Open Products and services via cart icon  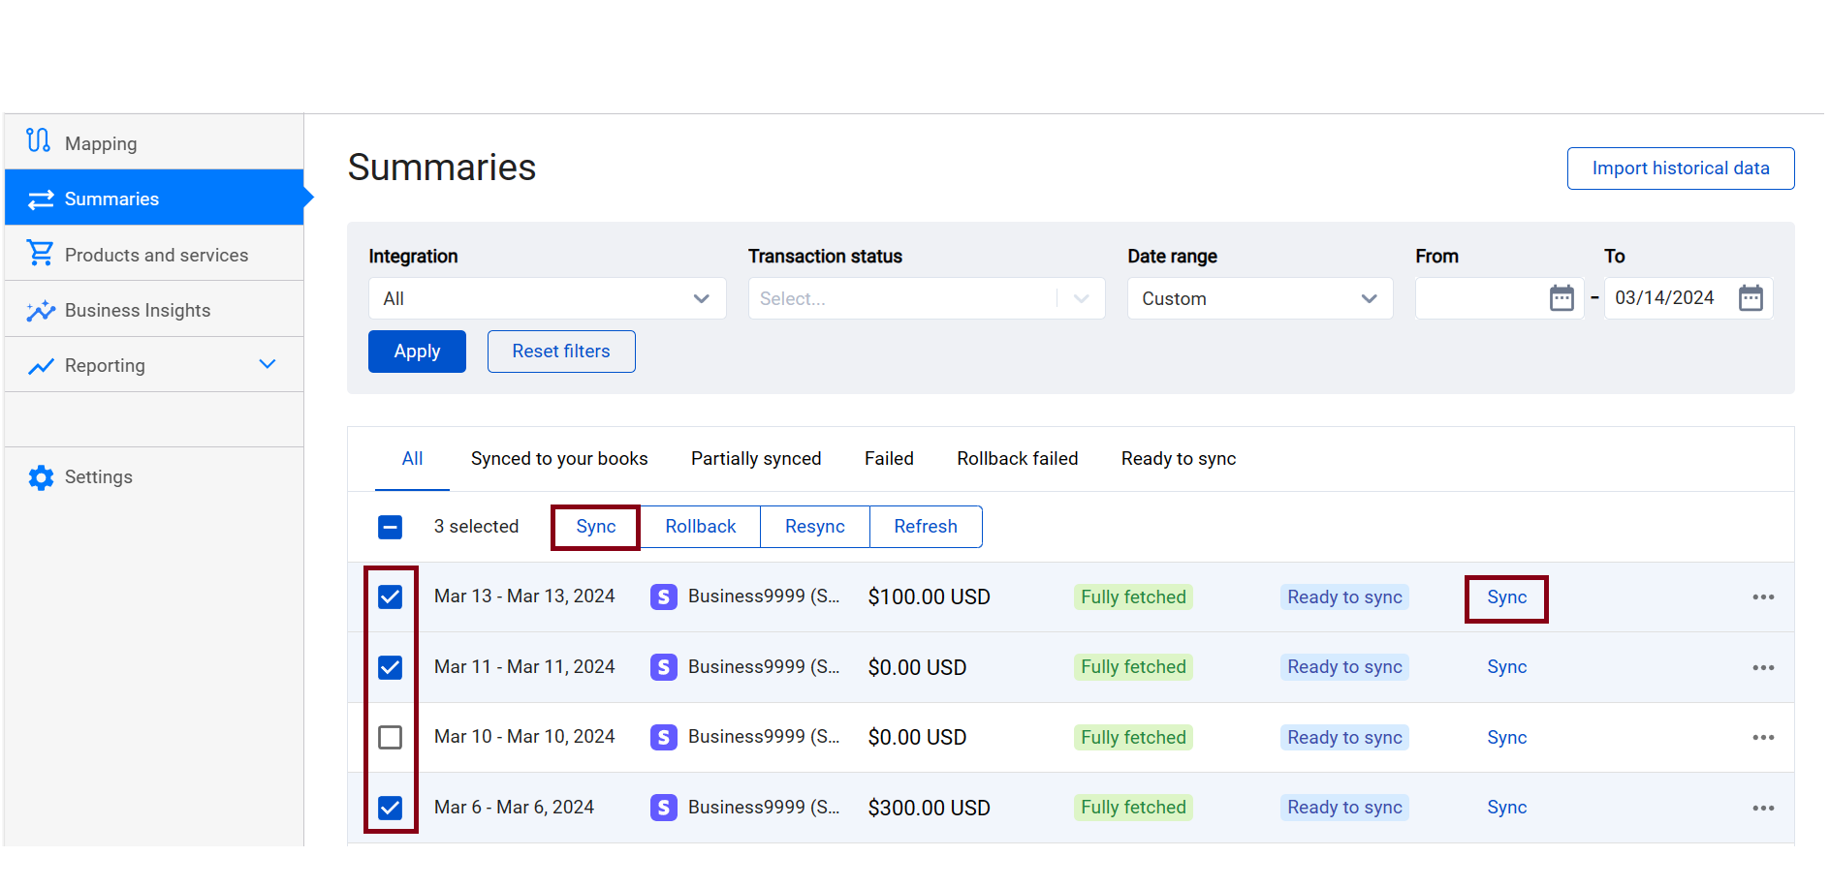coord(40,253)
